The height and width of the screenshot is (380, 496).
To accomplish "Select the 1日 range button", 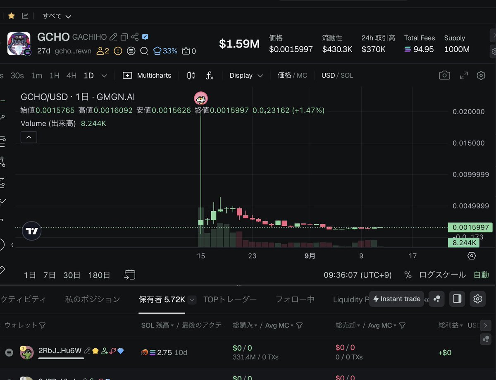I will pos(30,275).
